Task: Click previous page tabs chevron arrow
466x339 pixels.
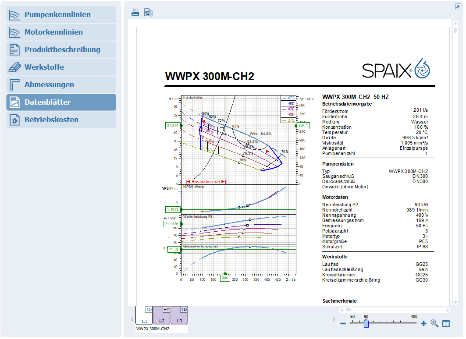Action: coord(132,319)
